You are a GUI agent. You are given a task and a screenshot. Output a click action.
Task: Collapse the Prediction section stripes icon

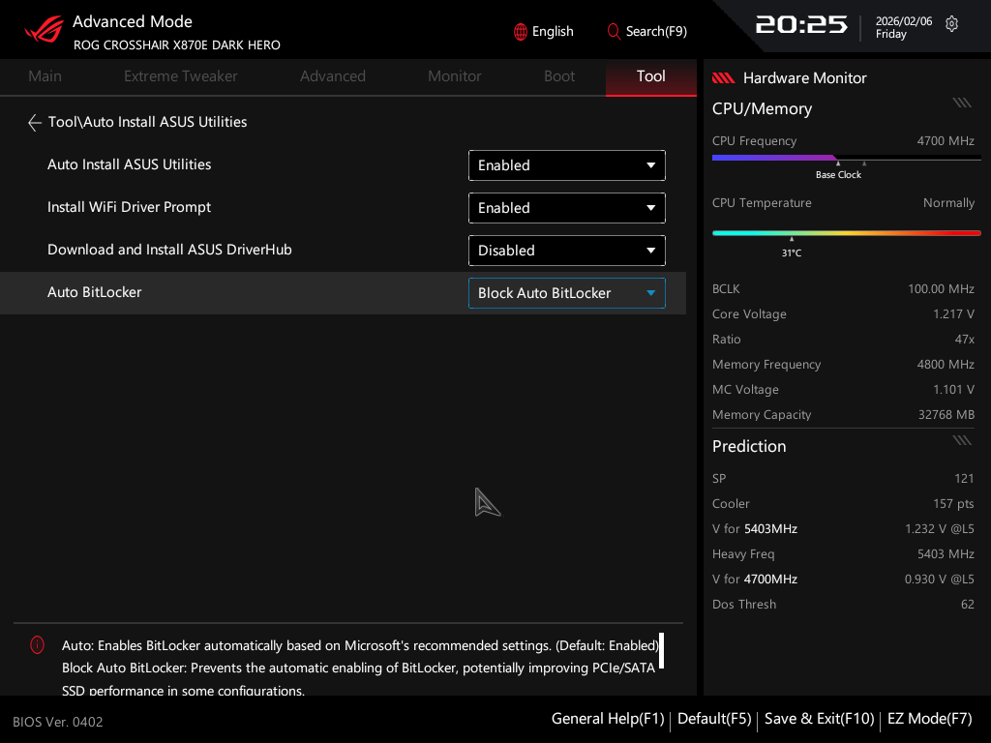pyautogui.click(x=961, y=440)
